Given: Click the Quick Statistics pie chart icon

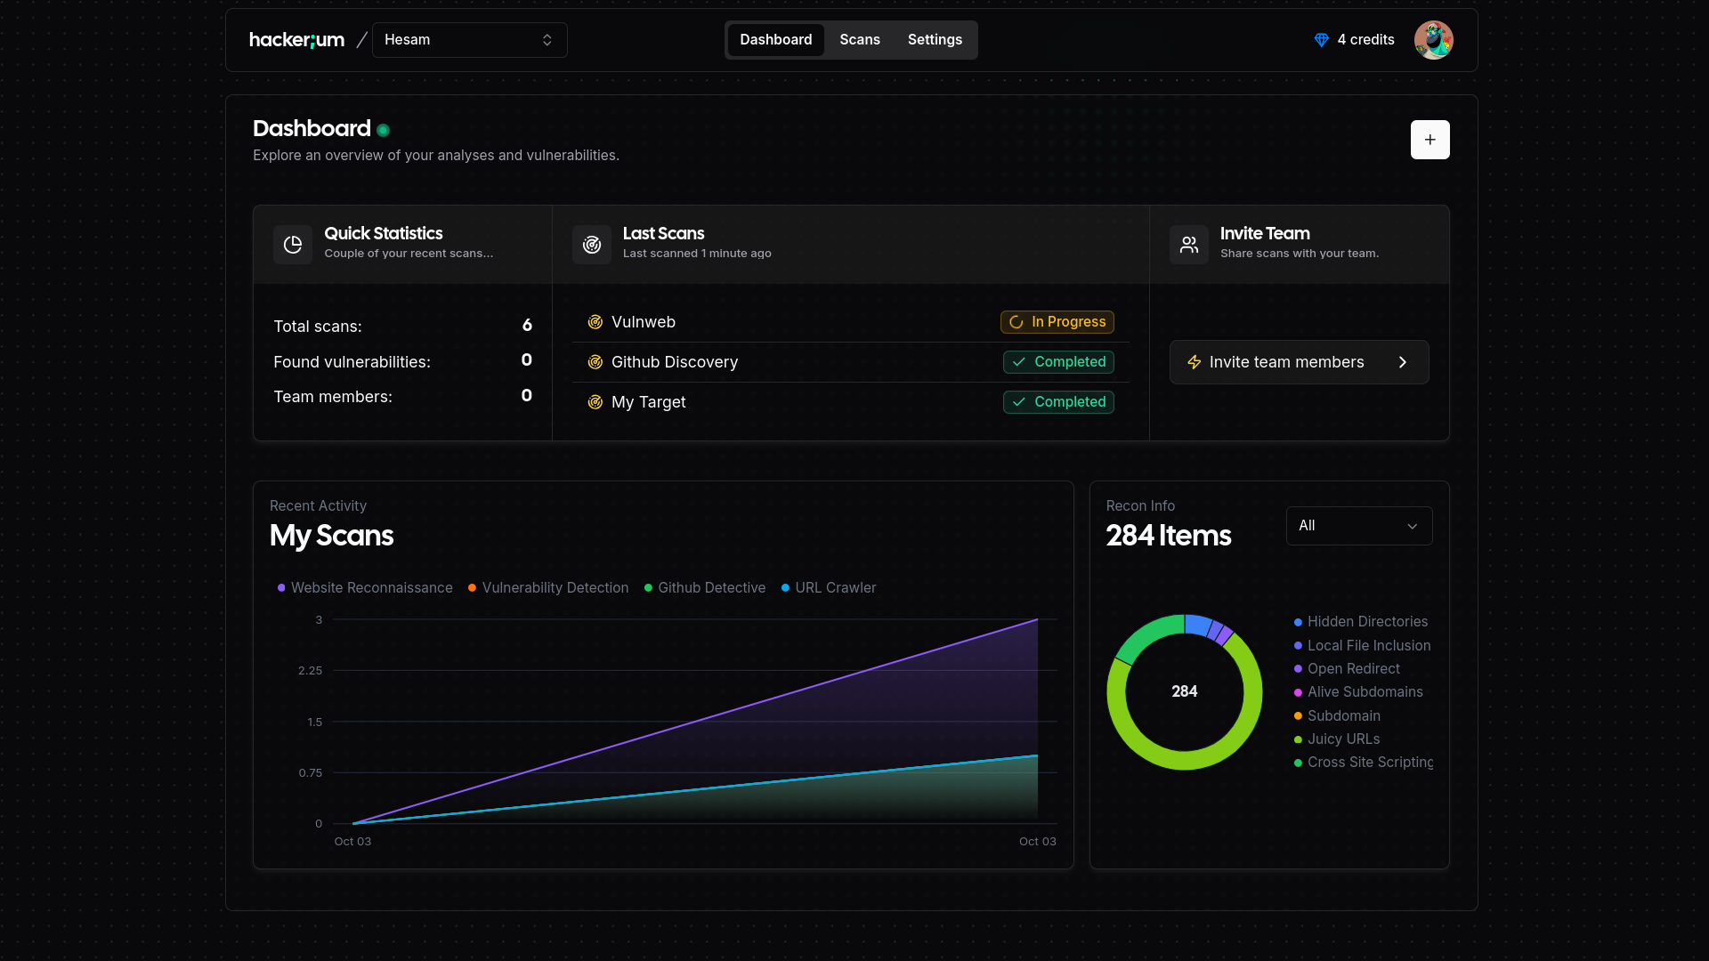Looking at the screenshot, I should pos(292,244).
